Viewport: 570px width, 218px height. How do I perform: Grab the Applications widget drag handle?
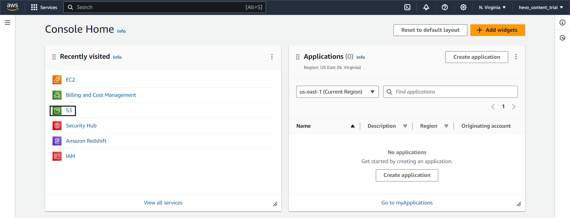click(298, 57)
